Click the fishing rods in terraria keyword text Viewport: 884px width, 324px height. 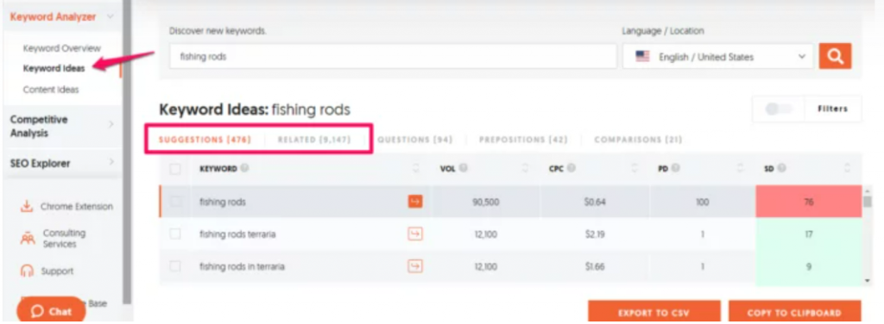[242, 266]
